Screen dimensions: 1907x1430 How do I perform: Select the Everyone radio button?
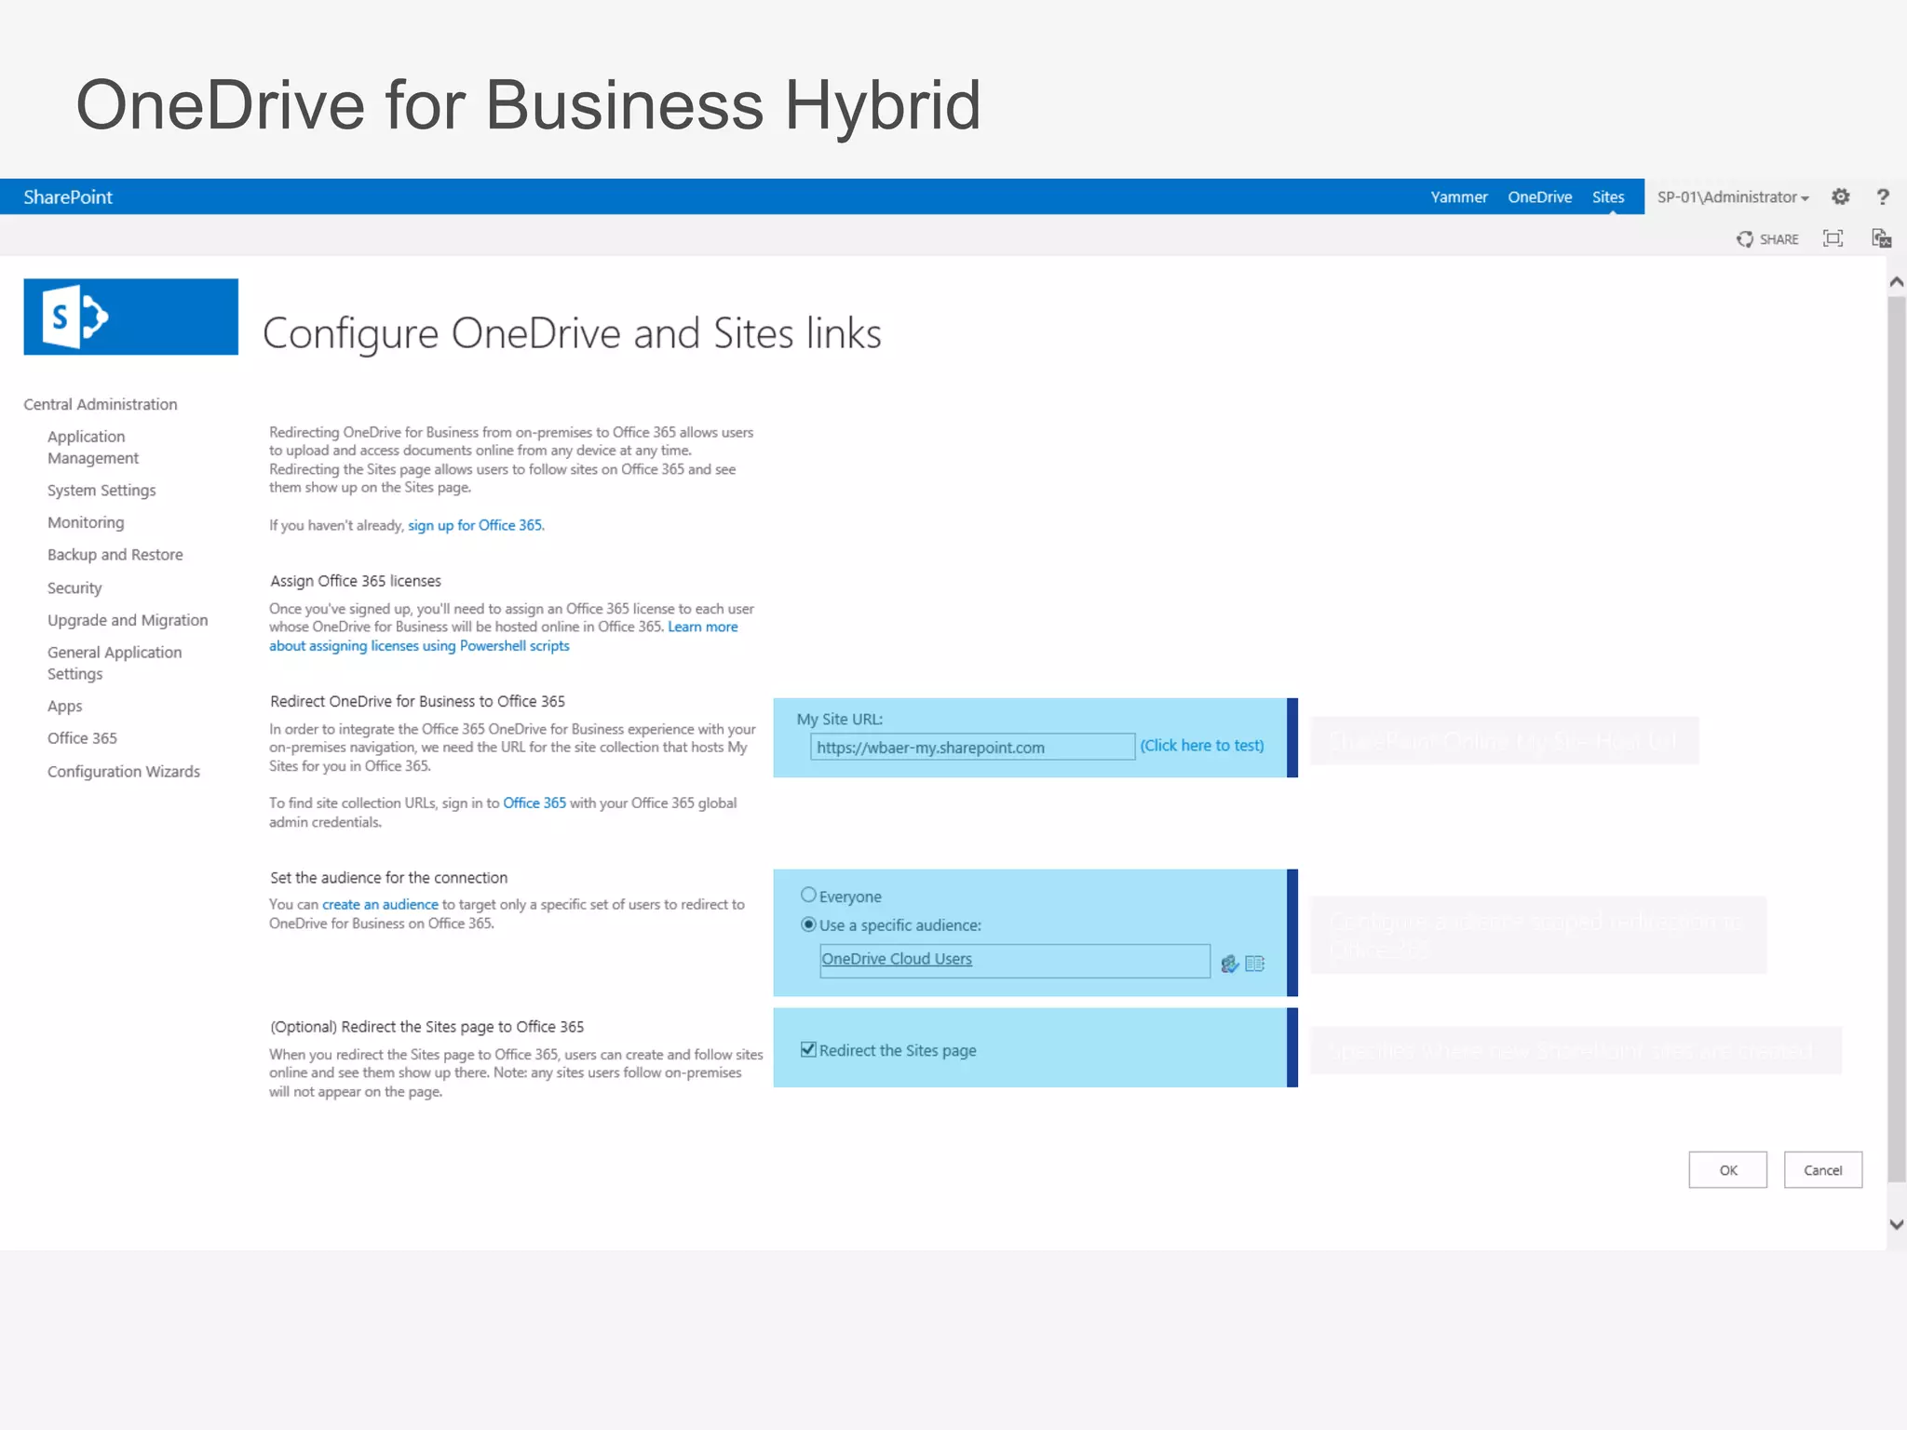(x=808, y=895)
